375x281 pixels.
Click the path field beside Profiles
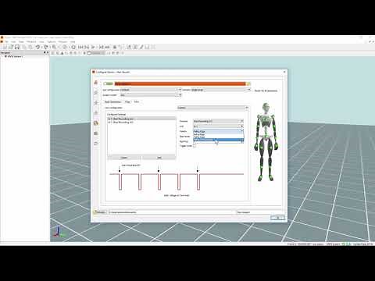click(172, 212)
